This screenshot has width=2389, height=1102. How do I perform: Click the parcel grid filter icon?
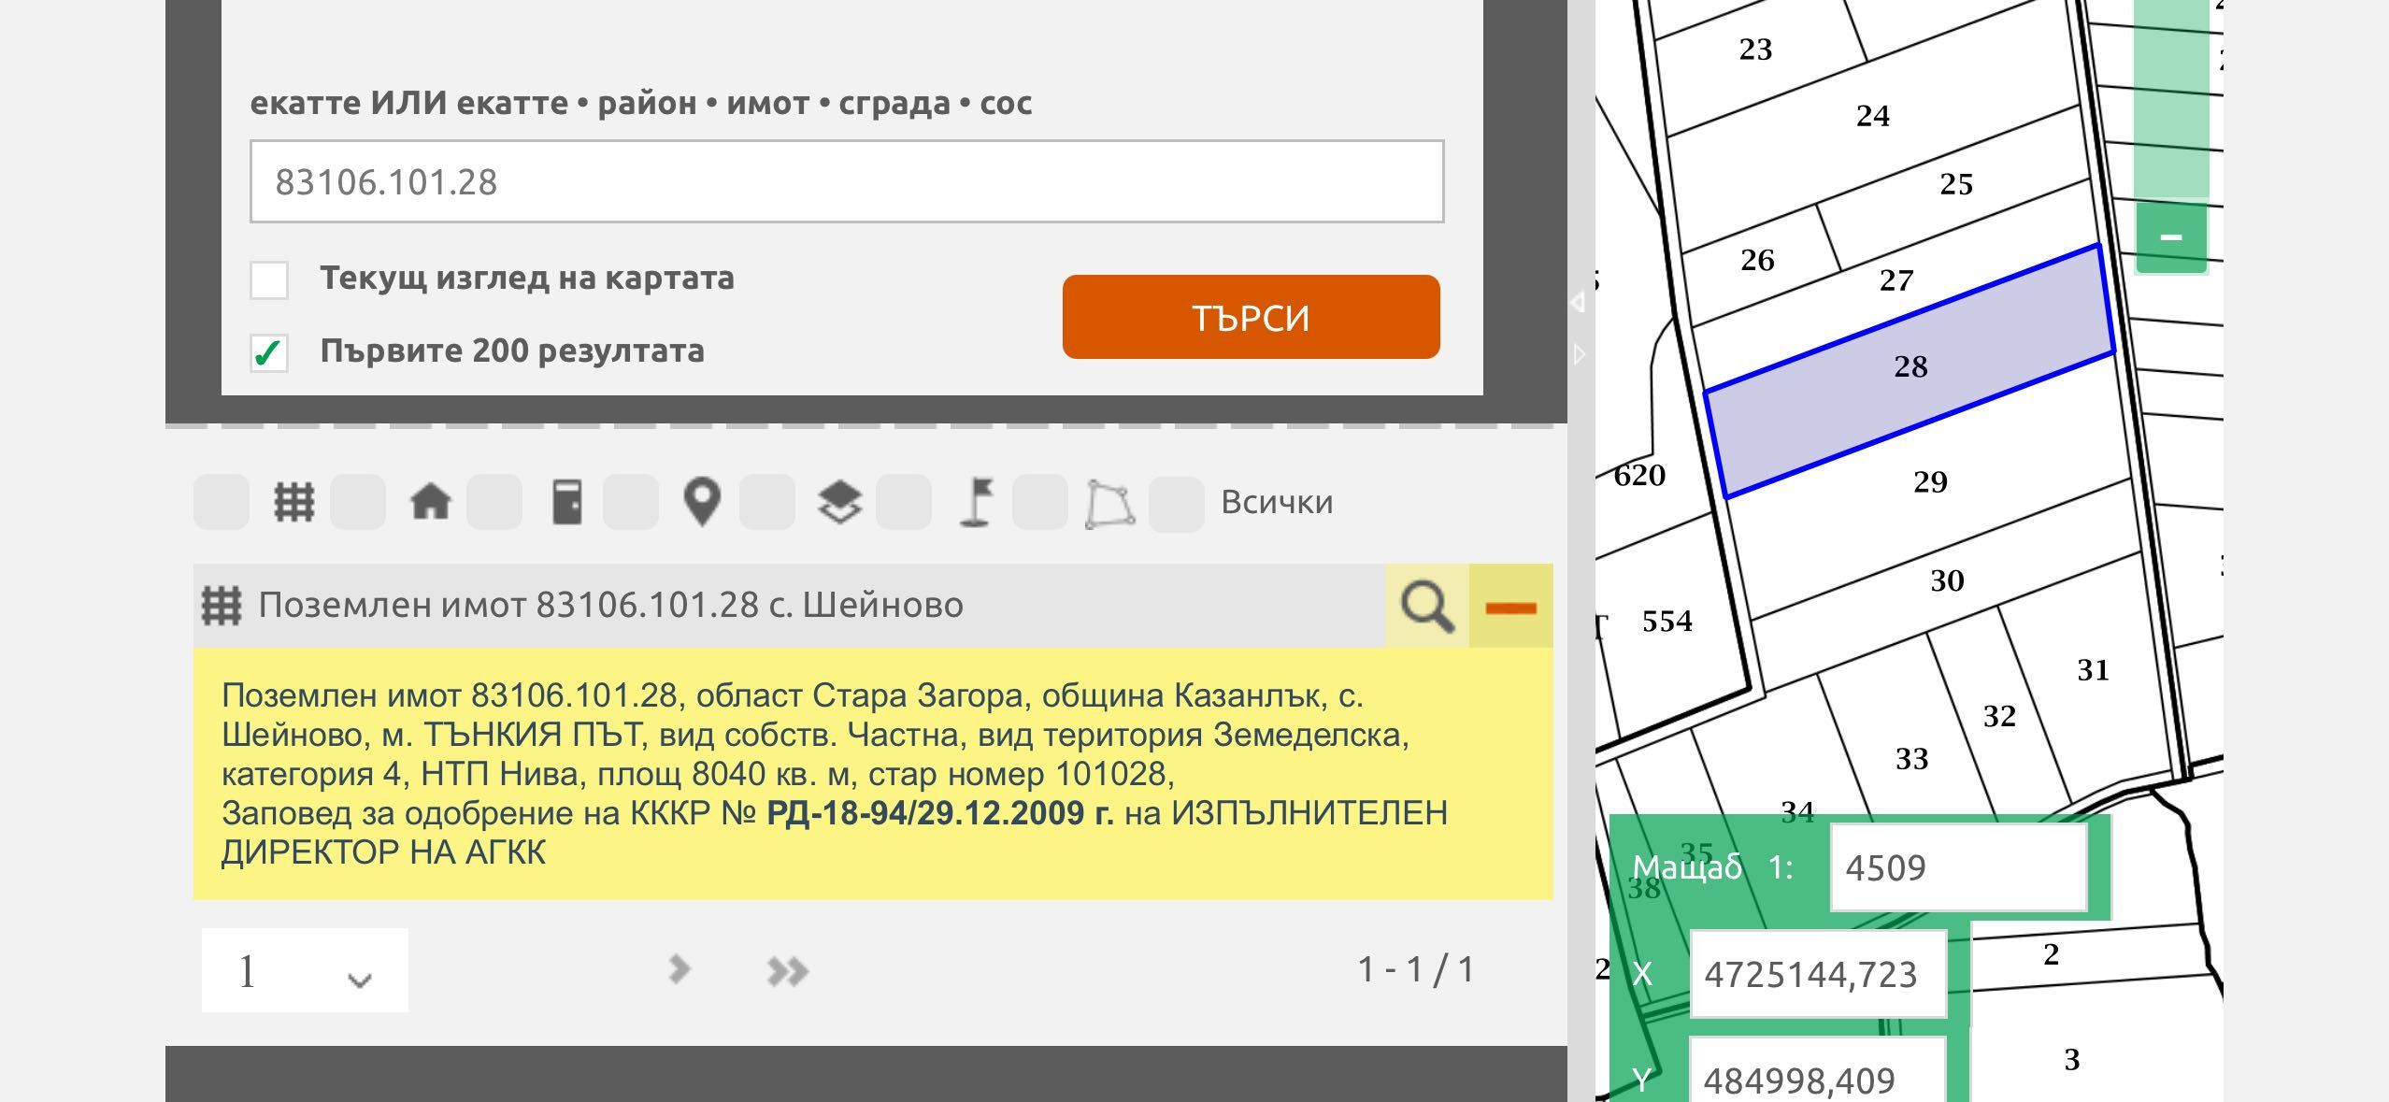tap(293, 502)
